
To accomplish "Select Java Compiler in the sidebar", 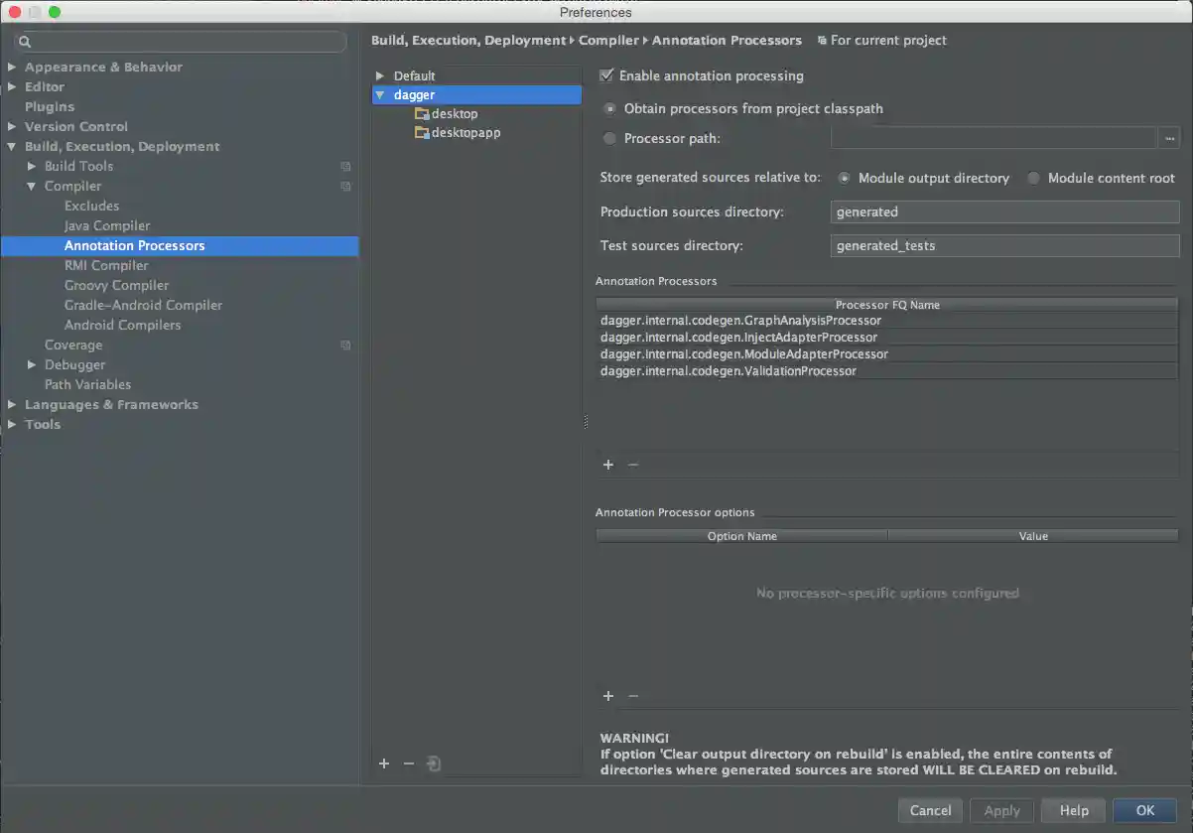I will (x=107, y=225).
